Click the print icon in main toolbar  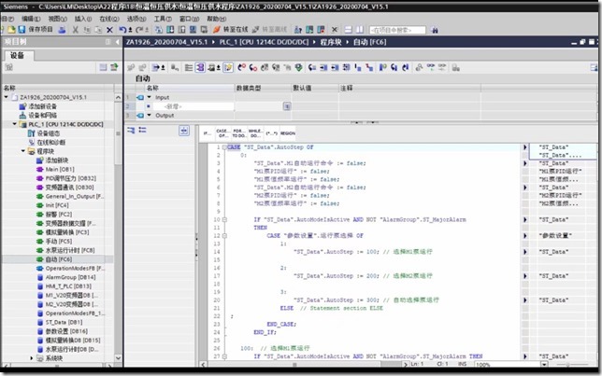coord(62,30)
